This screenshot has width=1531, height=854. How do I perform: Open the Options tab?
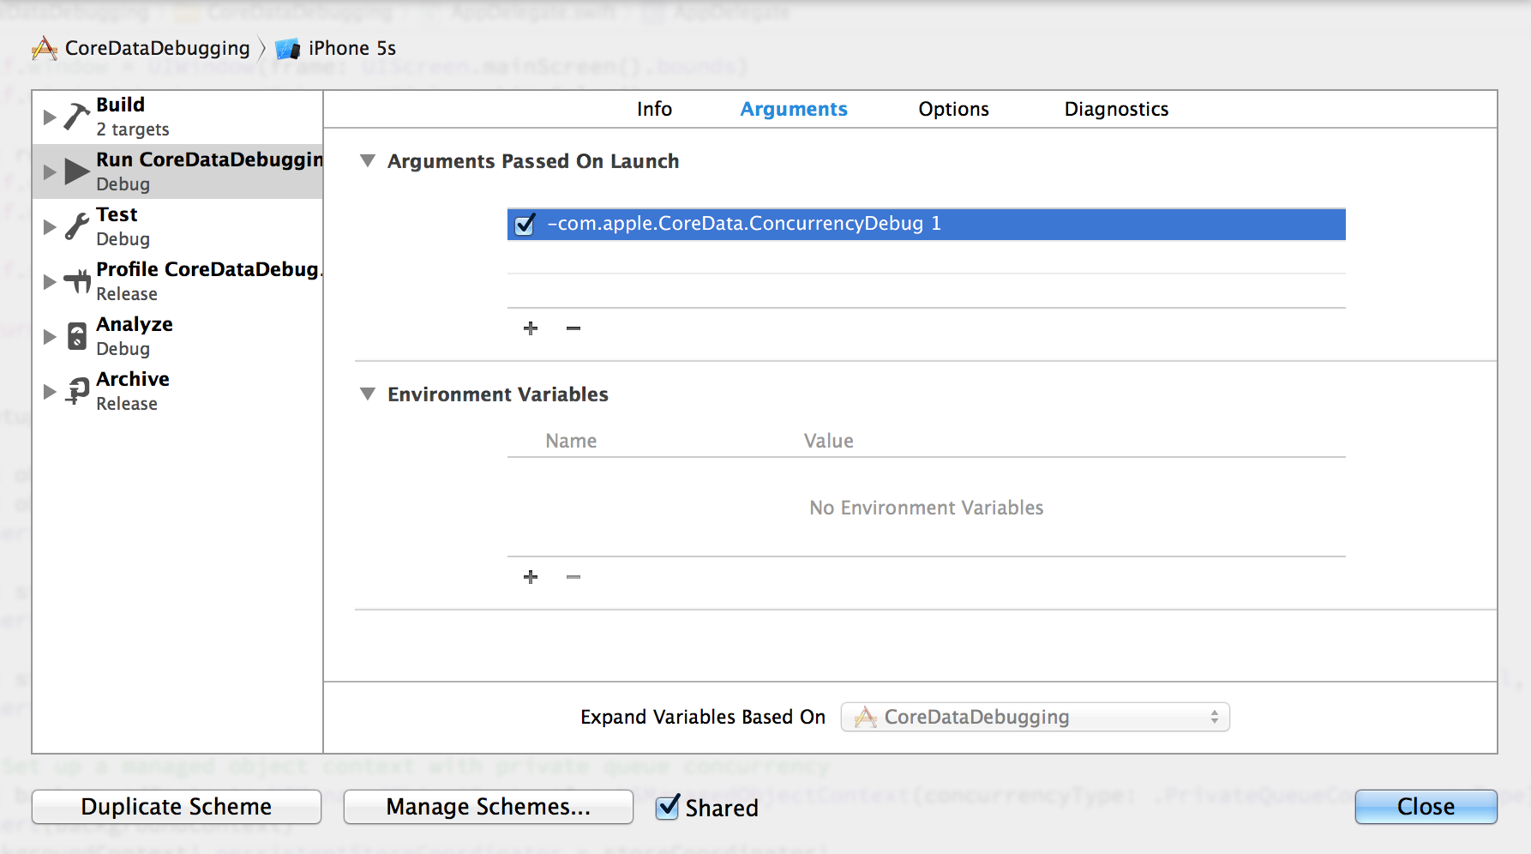point(953,110)
